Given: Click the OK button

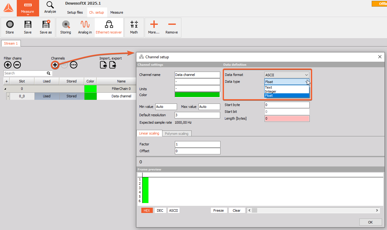Looking at the screenshot, I should 370,222.
